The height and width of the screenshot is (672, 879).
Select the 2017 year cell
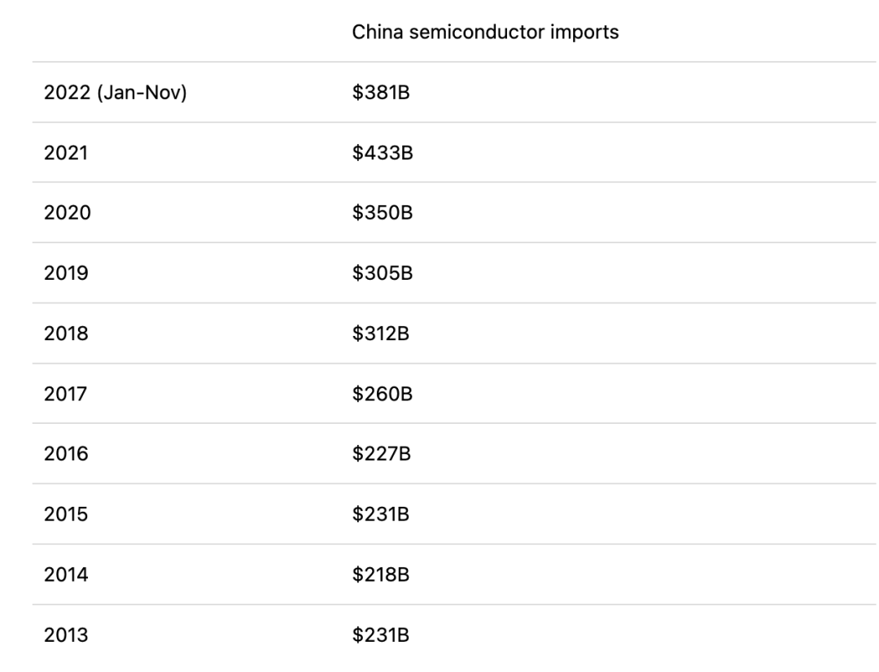point(66,394)
